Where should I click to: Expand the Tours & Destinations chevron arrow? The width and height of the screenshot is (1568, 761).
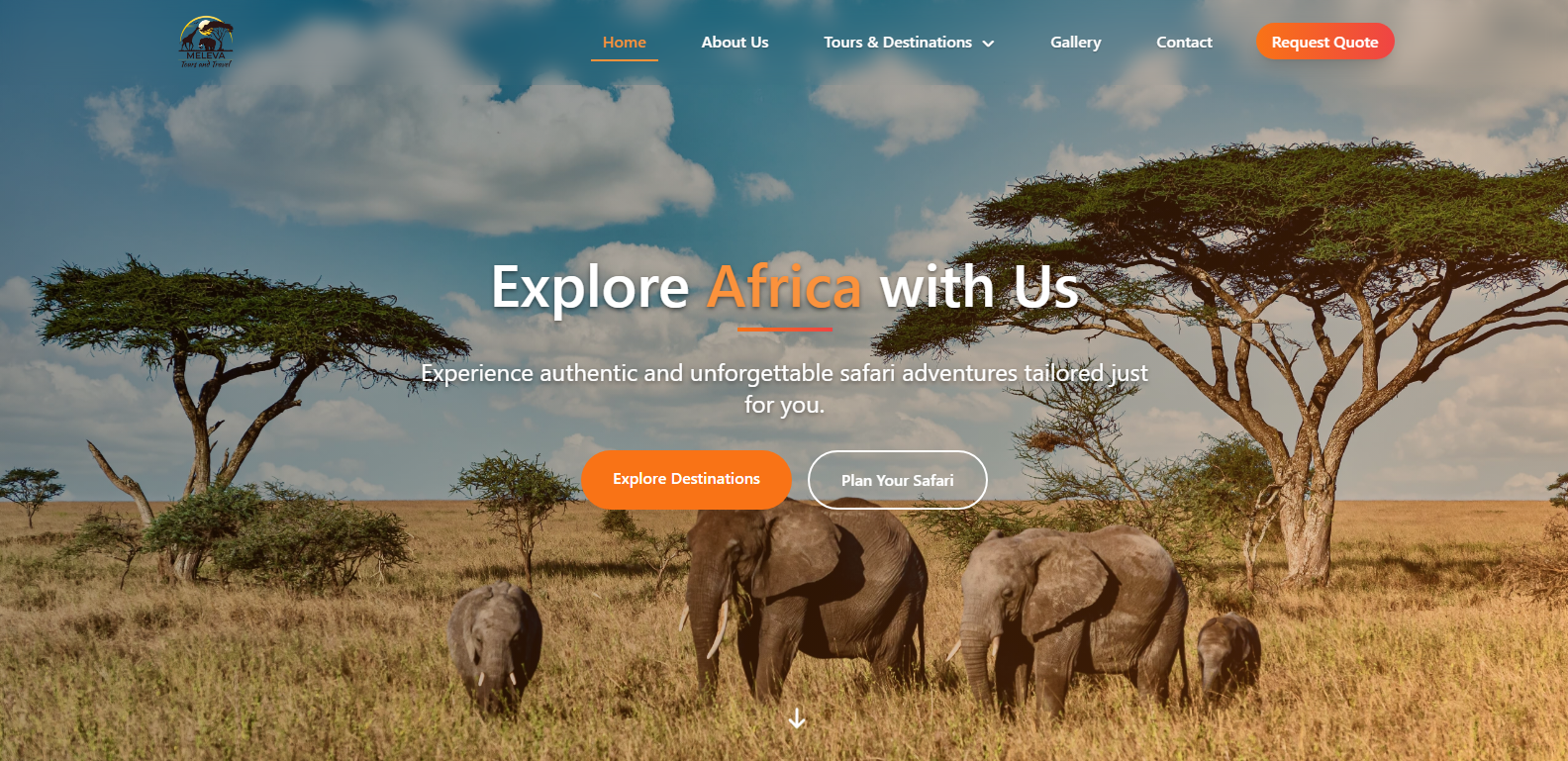[x=988, y=43]
